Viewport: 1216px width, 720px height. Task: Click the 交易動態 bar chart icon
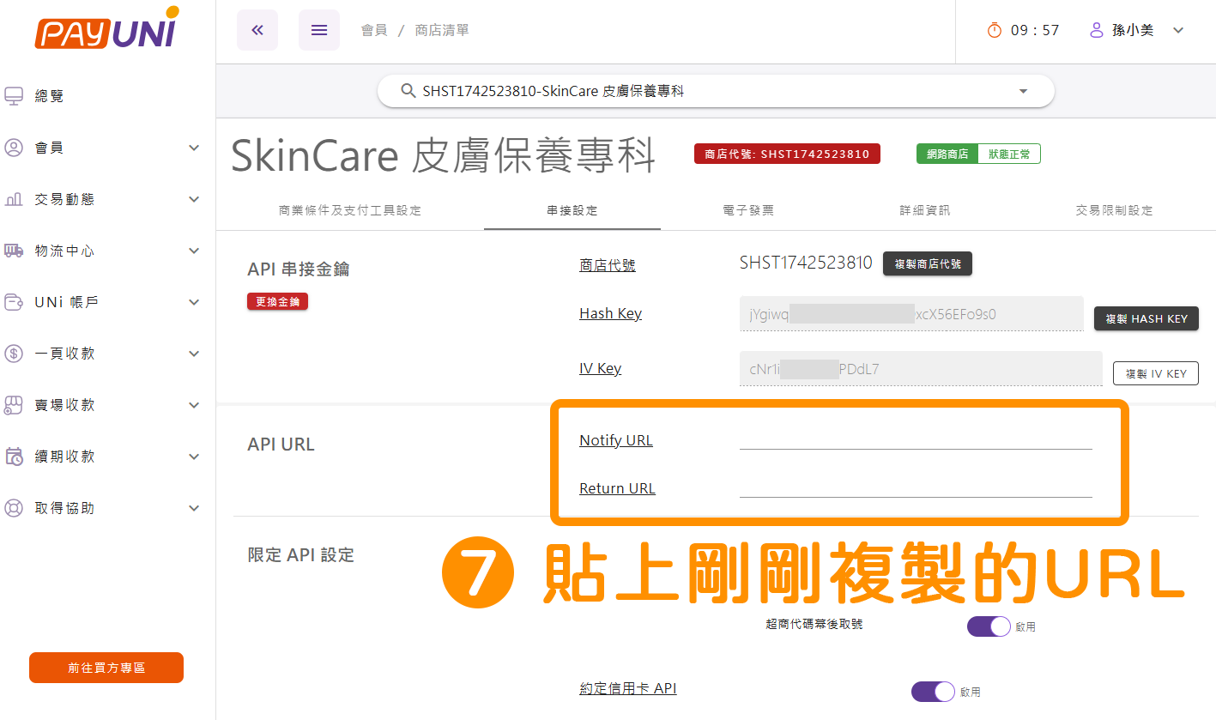coord(14,199)
